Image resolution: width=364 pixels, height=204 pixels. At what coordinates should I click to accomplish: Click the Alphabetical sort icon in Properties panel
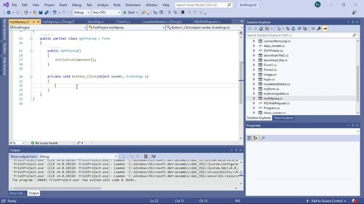click(x=255, y=138)
